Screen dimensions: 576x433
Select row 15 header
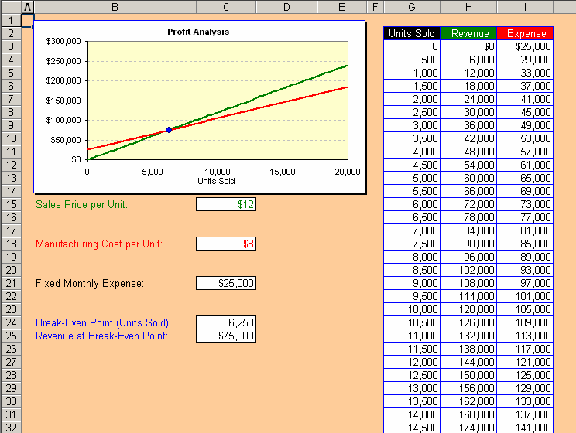point(11,204)
